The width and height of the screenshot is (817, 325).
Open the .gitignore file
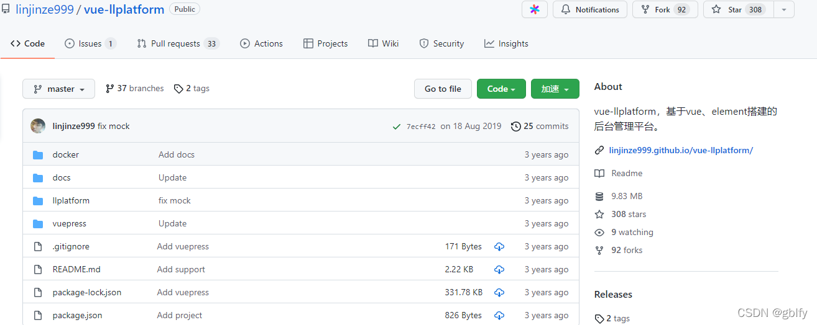pyautogui.click(x=71, y=246)
